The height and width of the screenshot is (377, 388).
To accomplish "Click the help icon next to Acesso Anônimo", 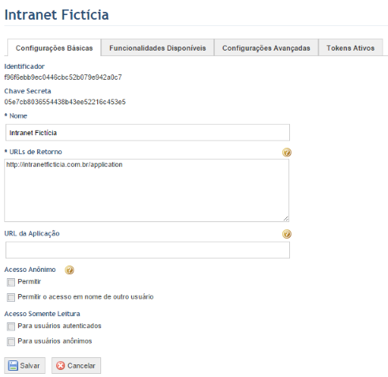I will [70, 270].
